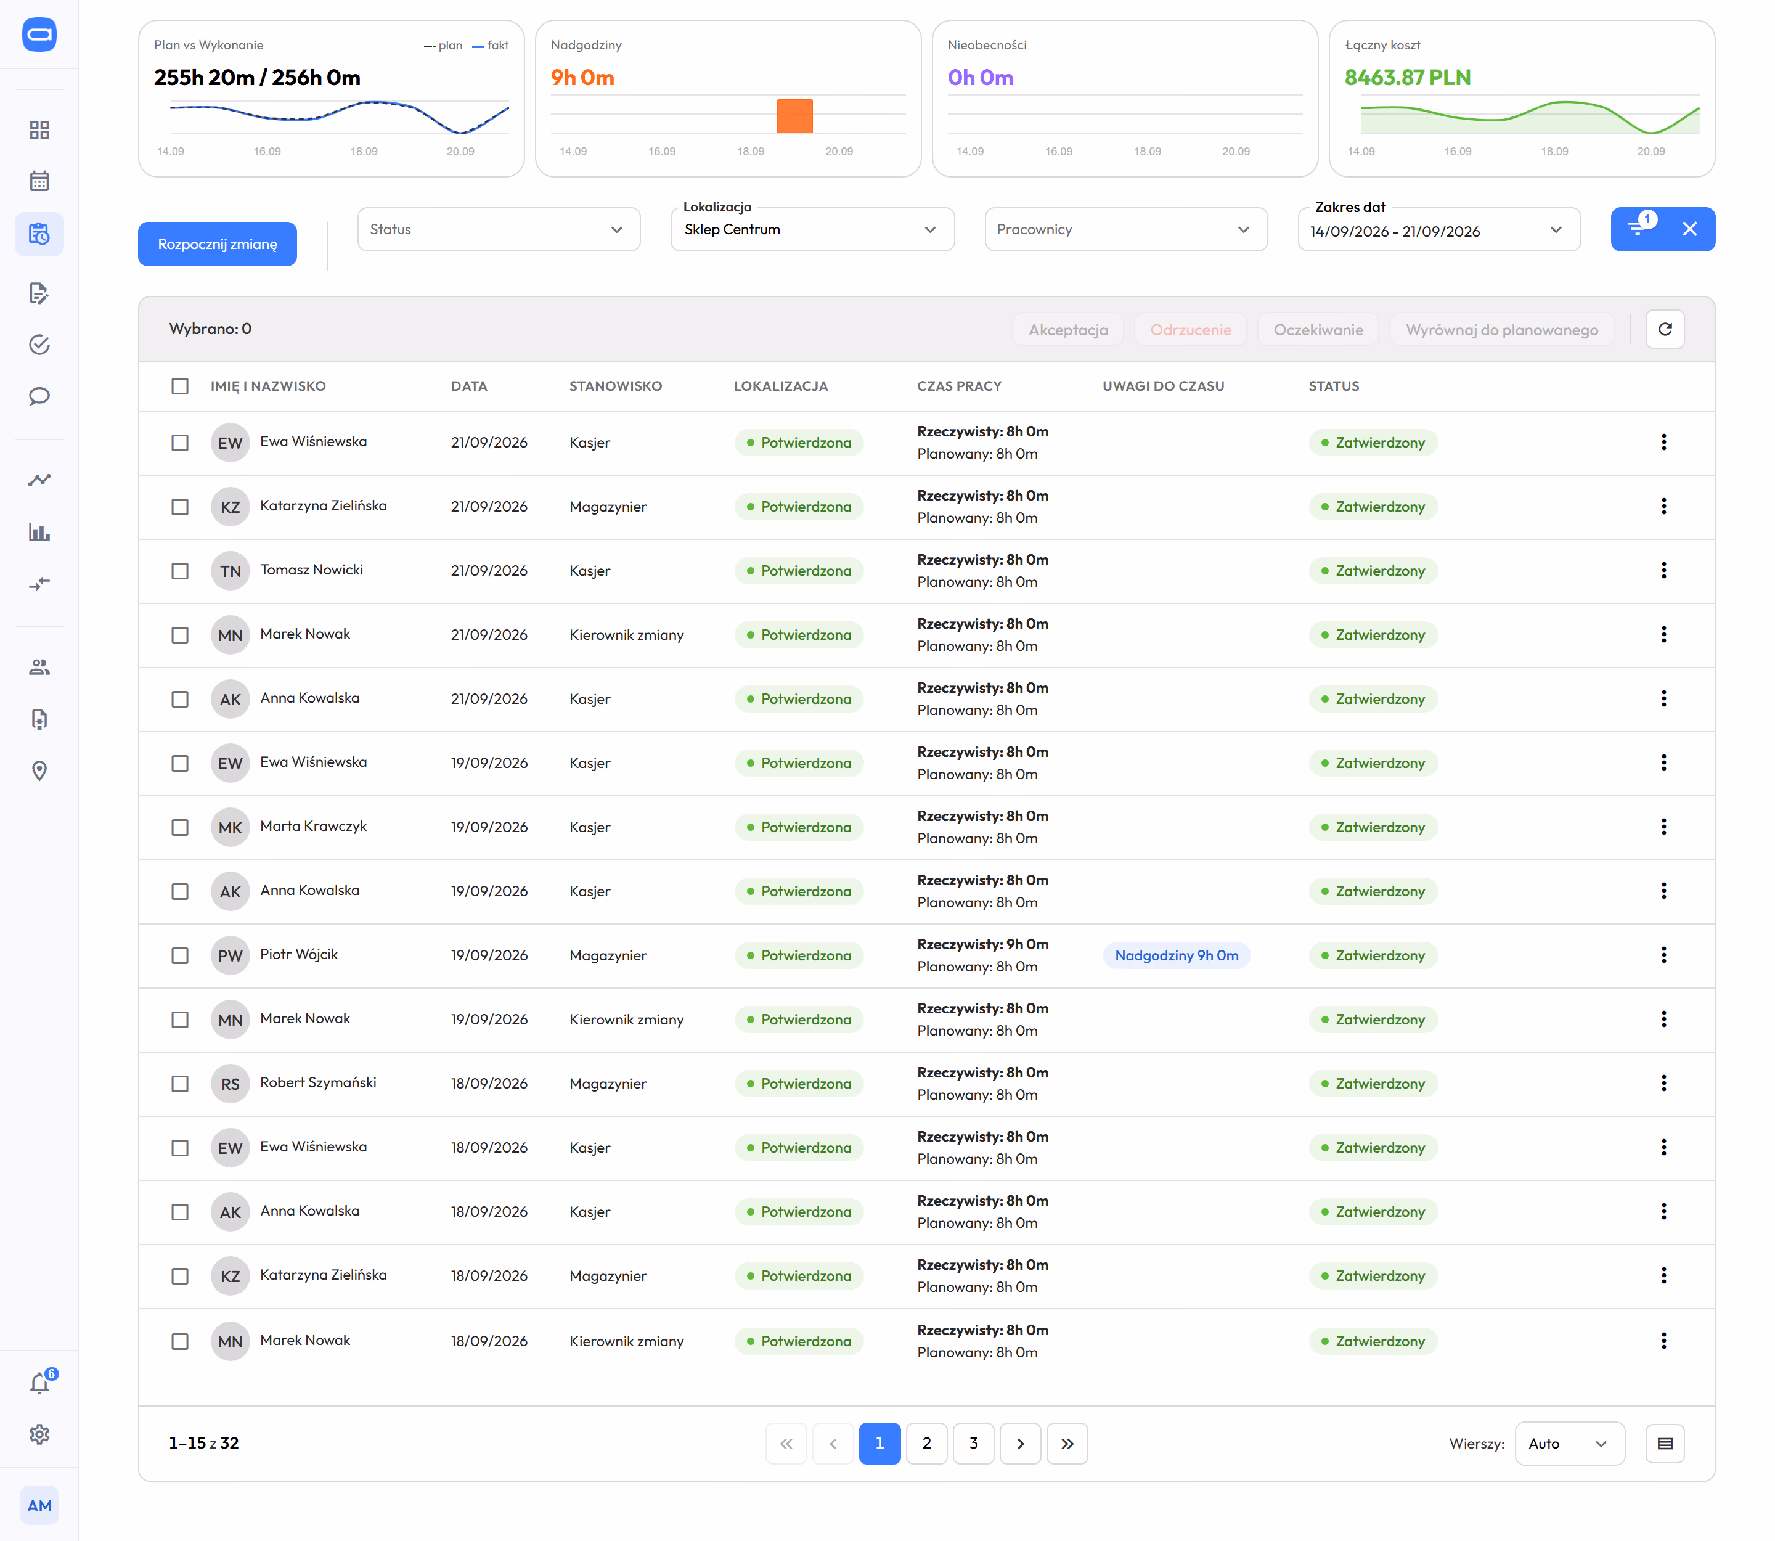Click the Rozpocznij zmianę button
This screenshot has height=1541, width=1775.
coord(218,244)
